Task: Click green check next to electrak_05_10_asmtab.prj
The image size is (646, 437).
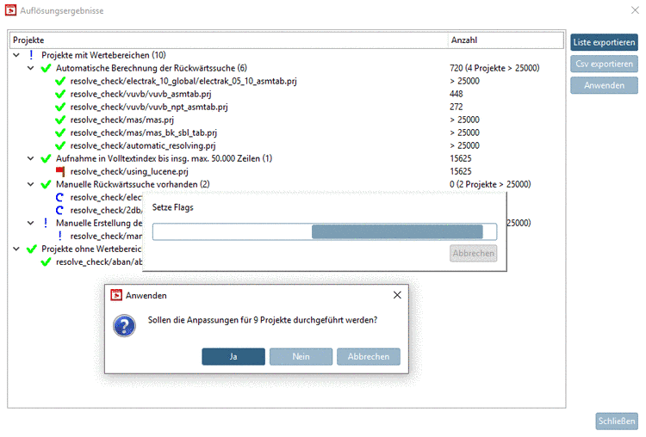Action: (x=60, y=81)
